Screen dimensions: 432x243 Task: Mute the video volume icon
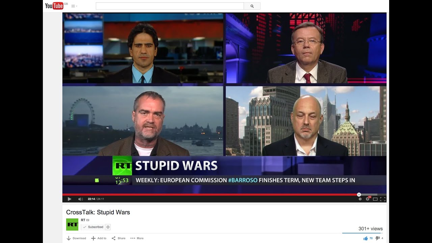[x=80, y=199]
